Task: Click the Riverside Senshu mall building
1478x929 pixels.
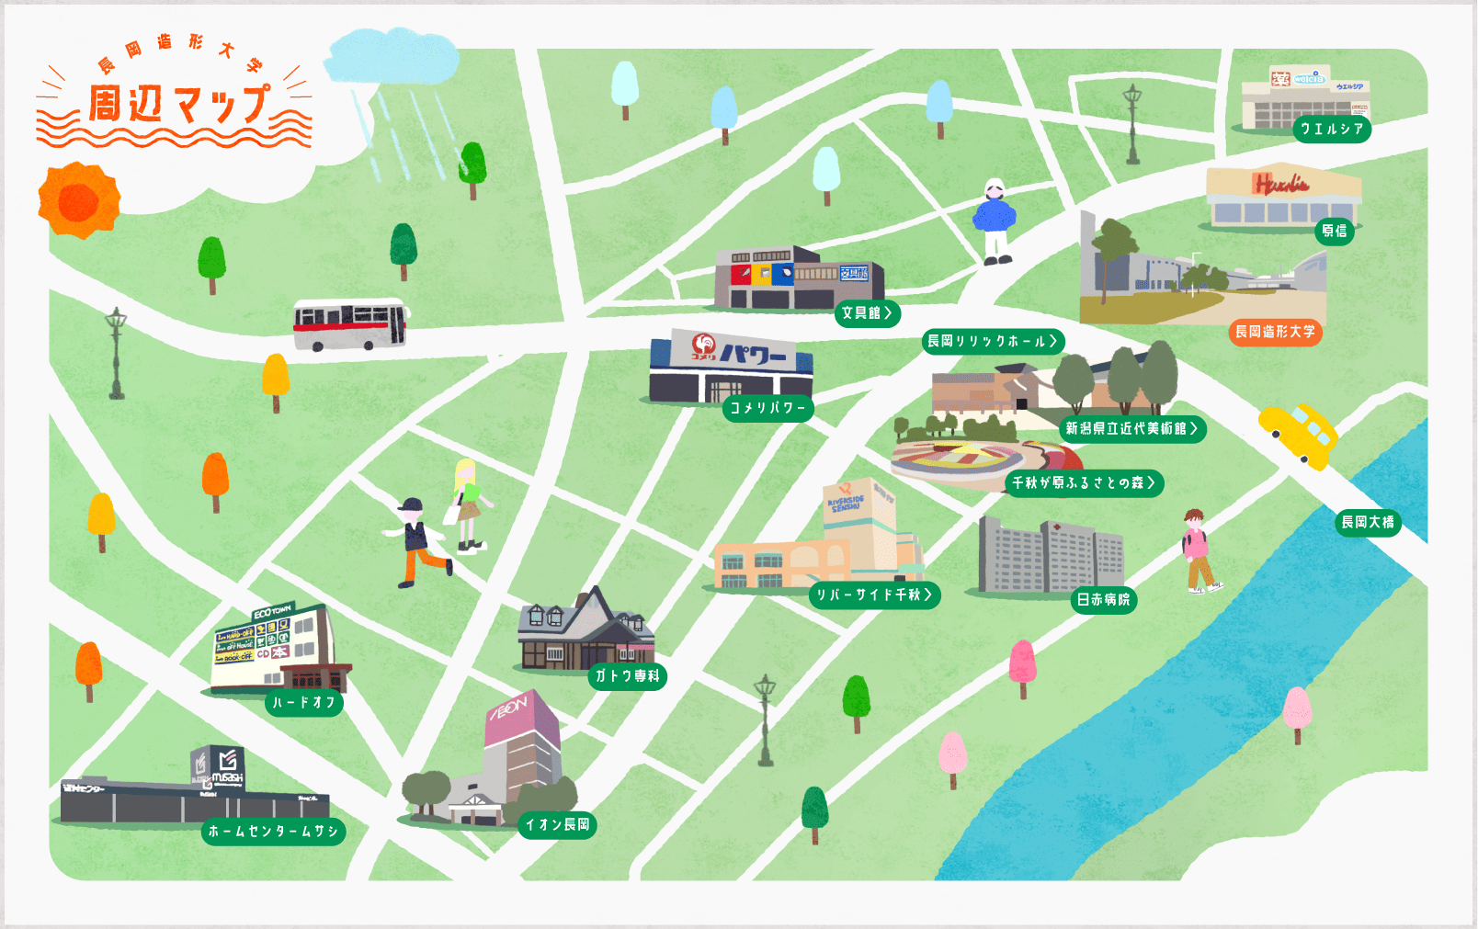Action: point(818,538)
